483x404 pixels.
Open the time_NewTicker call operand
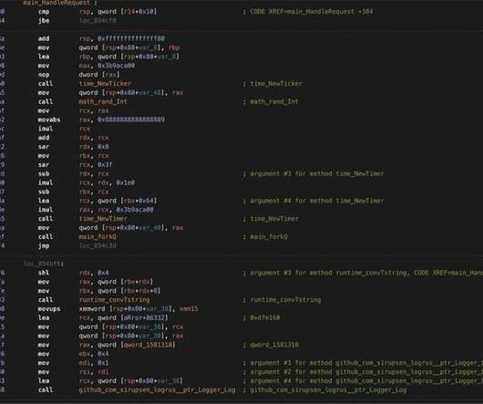(105, 84)
